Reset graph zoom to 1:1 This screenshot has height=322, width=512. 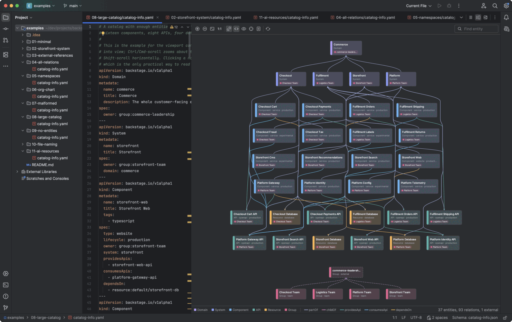tap(220, 29)
